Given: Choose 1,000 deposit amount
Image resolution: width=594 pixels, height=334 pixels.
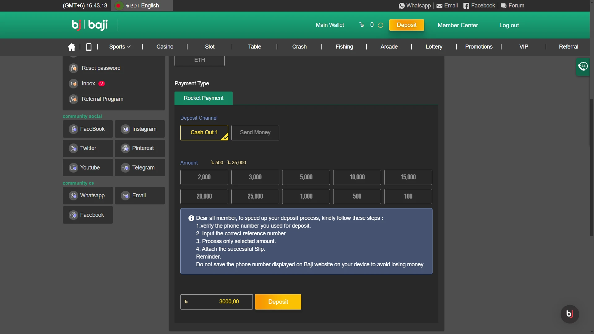Looking at the screenshot, I should [306, 196].
